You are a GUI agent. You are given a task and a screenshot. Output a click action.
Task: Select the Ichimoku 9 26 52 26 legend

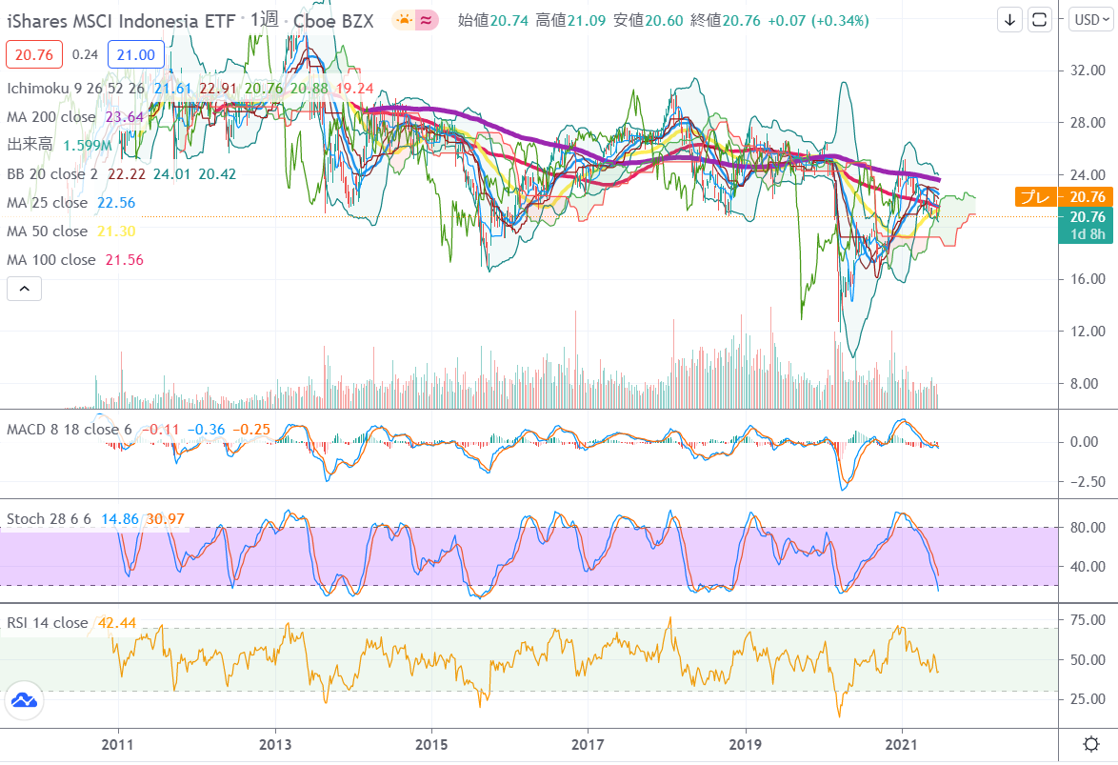75,89
